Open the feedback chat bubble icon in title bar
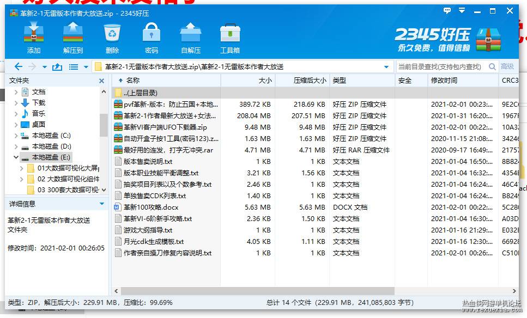This screenshot has height=318, width=527. tap(447, 11)
